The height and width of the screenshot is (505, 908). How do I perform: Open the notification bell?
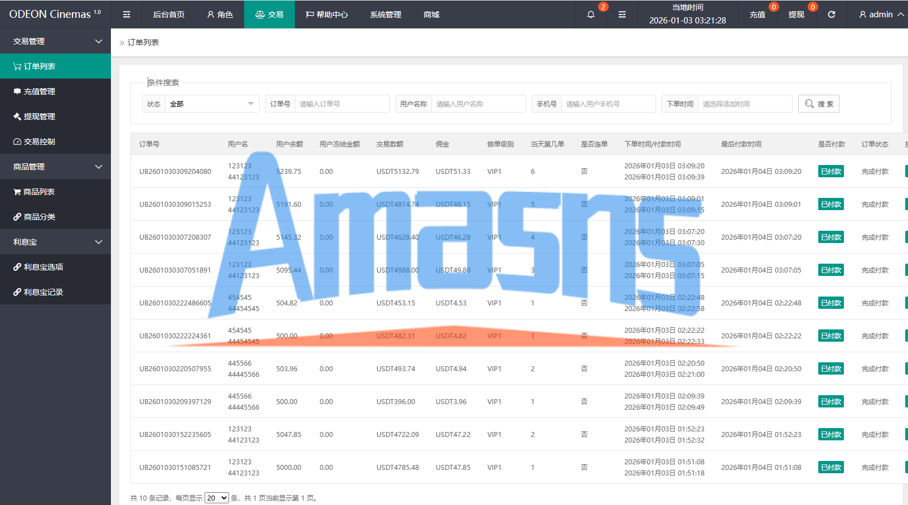coord(591,14)
